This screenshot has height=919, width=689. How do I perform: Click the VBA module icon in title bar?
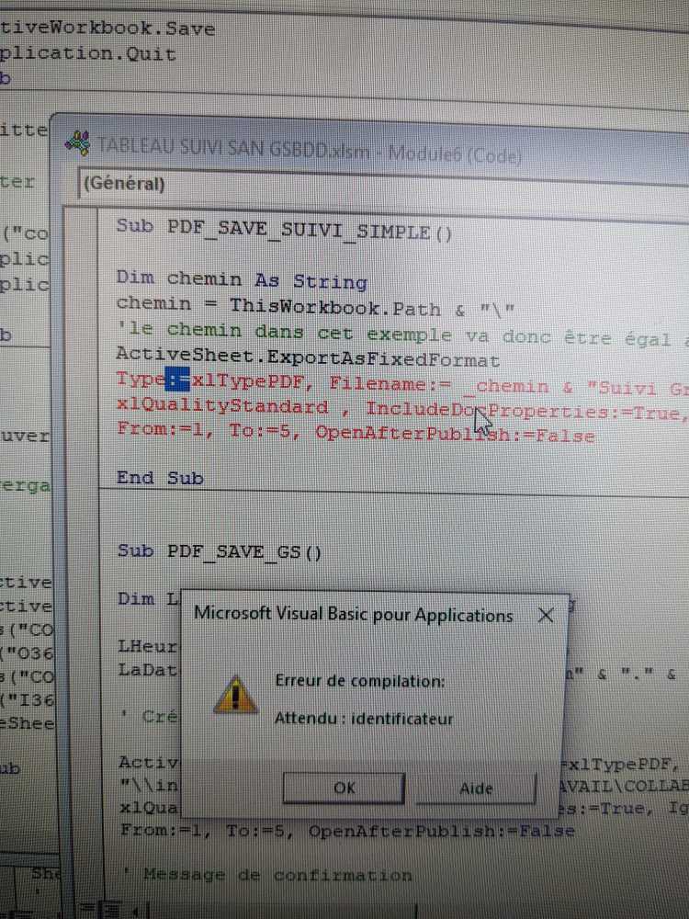[77, 143]
